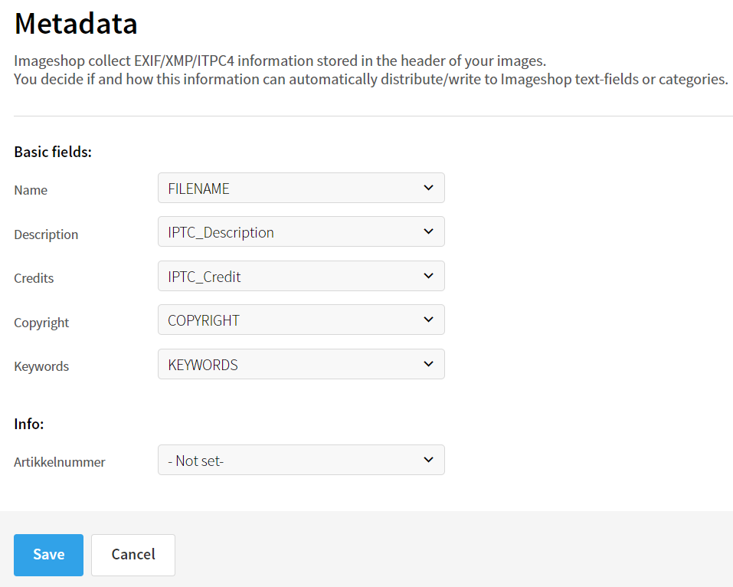Click the chevron arrow on the Description dropdown
Viewport: 733px width, 587px height.
pos(428,231)
